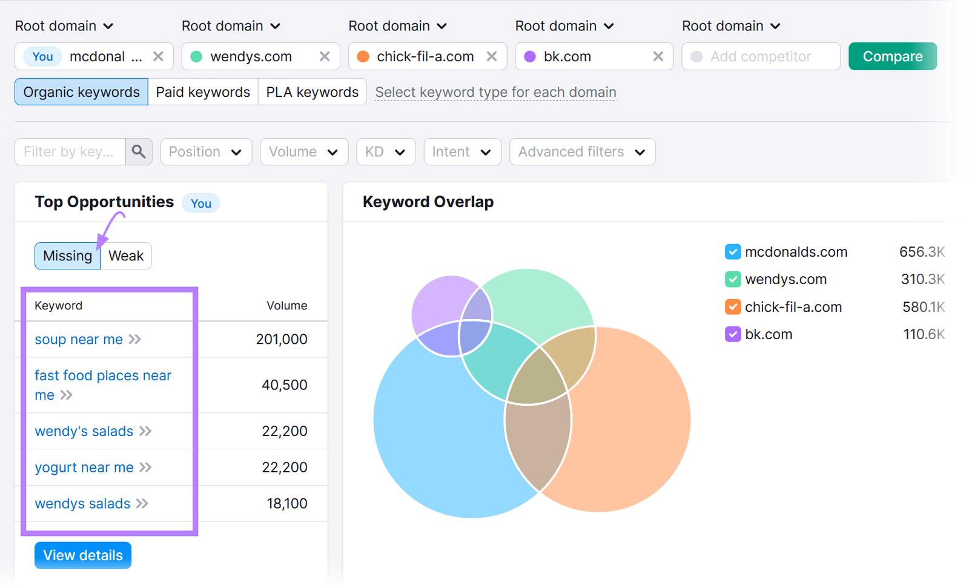The image size is (969, 588).
Task: Click Select keyword type for each domain link
Action: [495, 92]
